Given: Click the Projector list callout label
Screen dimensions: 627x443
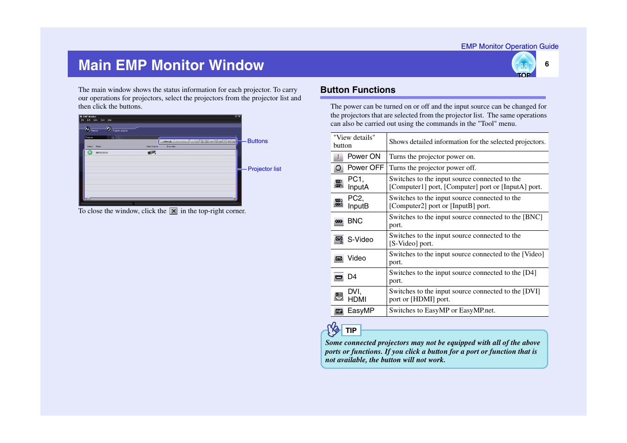Looking at the screenshot, I should 265,169.
